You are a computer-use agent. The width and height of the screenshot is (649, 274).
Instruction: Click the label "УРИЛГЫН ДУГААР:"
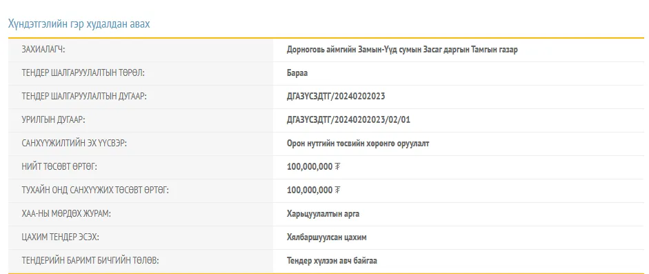pyautogui.click(x=53, y=120)
